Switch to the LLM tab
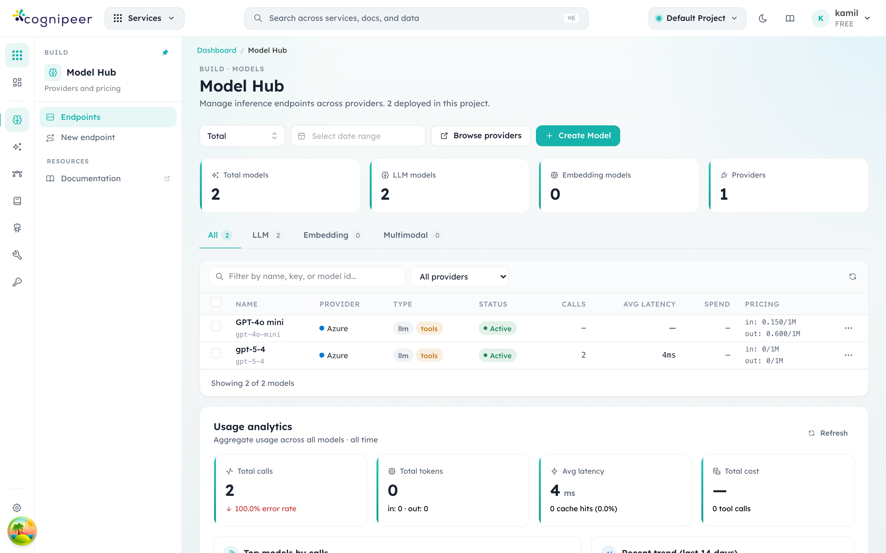 [267, 235]
